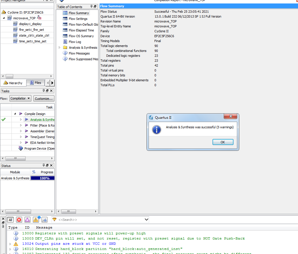Screen dimensions: 298x254
Task: Open the Flow Messages report
Action: (79, 53)
